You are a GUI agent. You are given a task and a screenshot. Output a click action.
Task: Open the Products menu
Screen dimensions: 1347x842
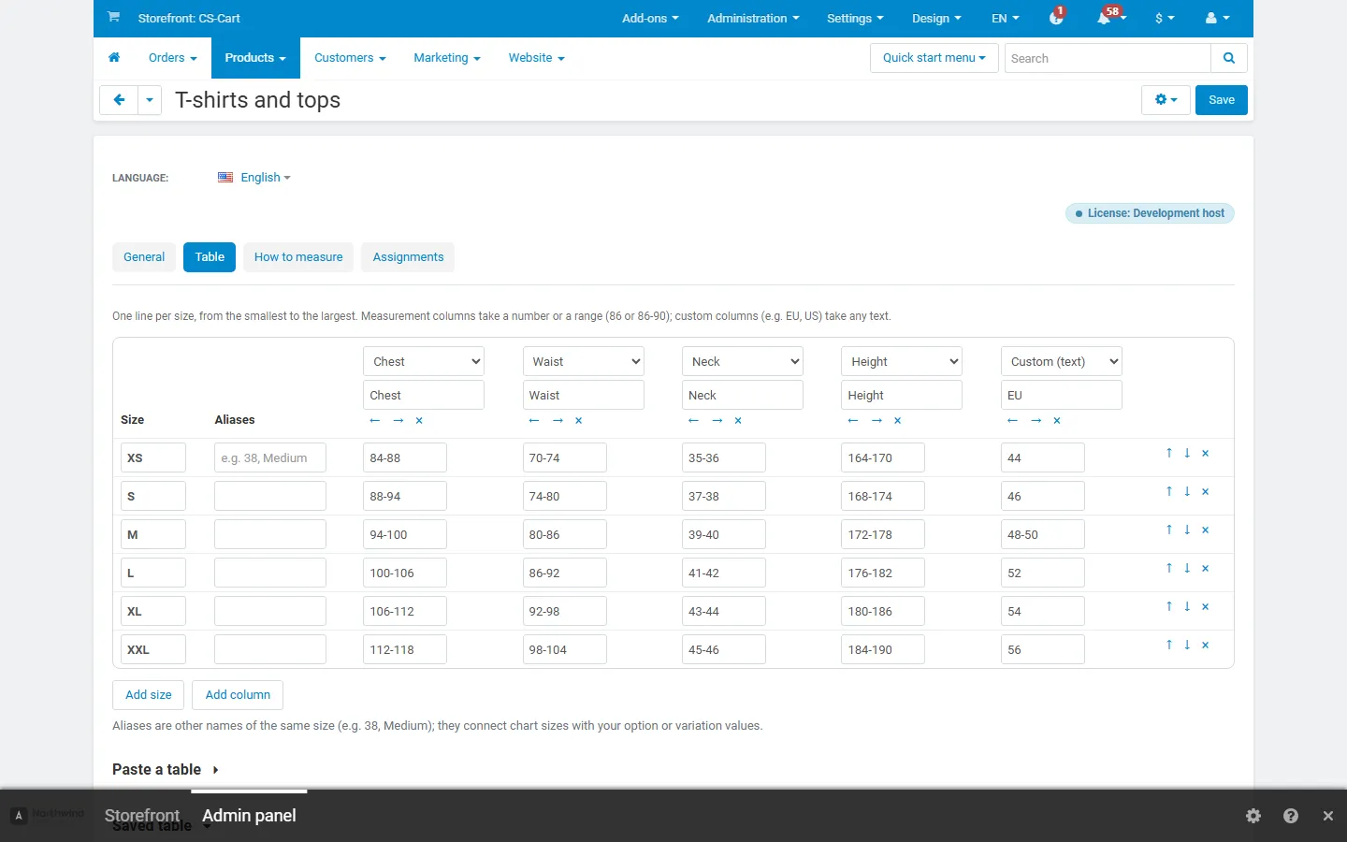pyautogui.click(x=255, y=58)
